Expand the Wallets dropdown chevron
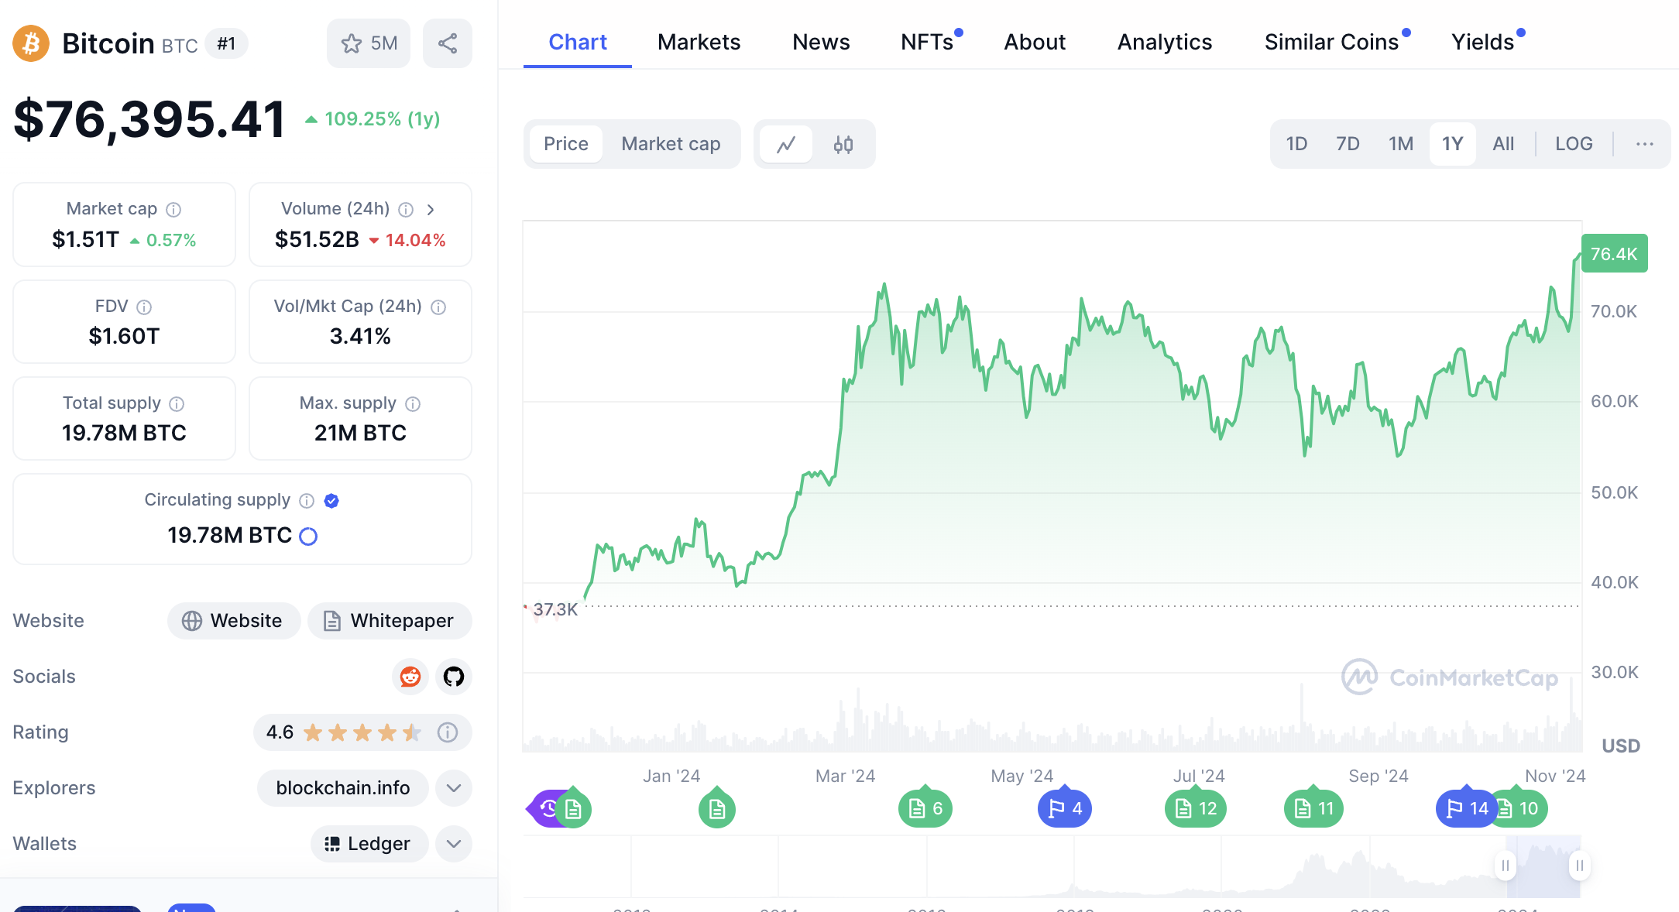1679x912 pixels. click(x=454, y=844)
